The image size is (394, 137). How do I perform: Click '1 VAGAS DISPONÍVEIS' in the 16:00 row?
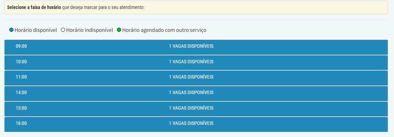(191, 123)
